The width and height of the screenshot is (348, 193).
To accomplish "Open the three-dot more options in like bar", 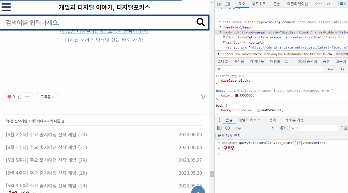I will [27, 97].
